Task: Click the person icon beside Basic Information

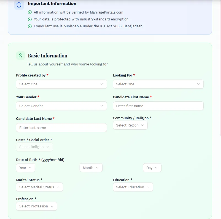Action: (x=20, y=56)
